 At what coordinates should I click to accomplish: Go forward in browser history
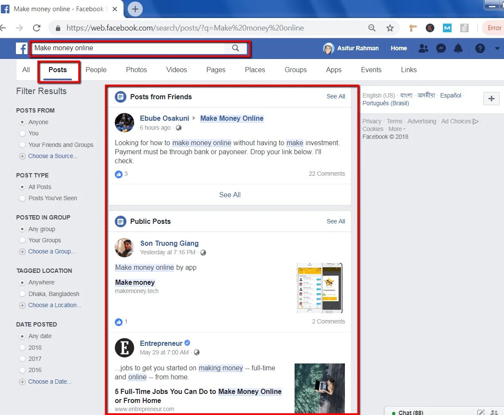(x=19, y=28)
